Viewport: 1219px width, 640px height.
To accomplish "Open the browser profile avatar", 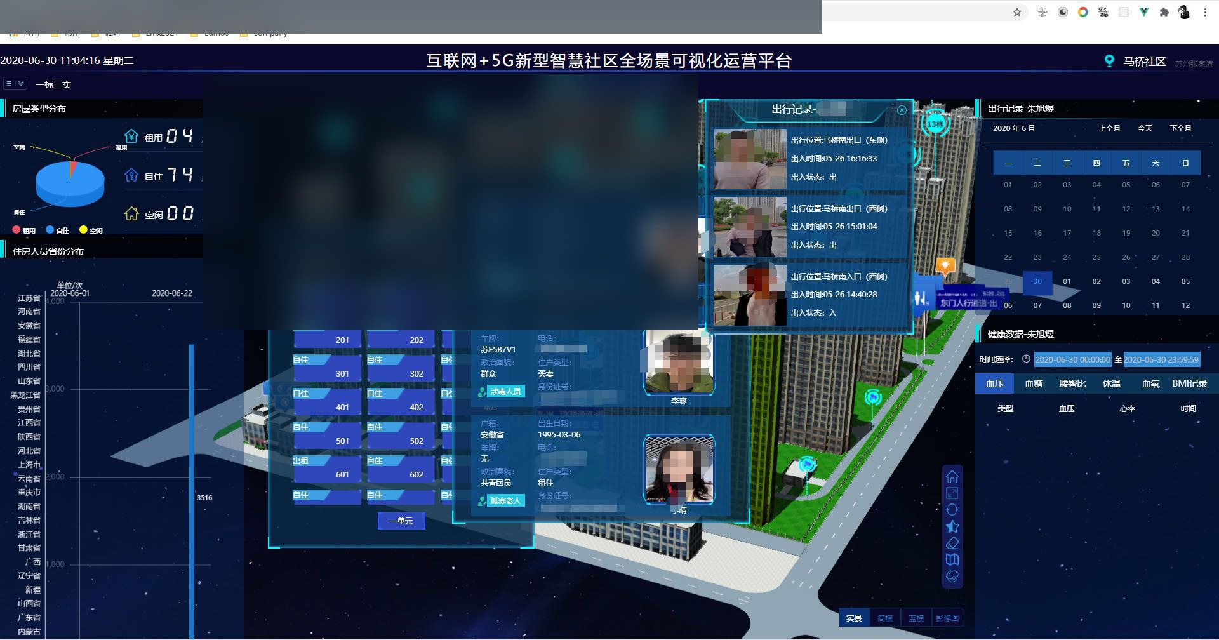I will (x=1184, y=12).
